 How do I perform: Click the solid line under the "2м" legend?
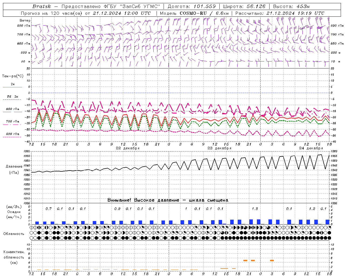click(12, 87)
